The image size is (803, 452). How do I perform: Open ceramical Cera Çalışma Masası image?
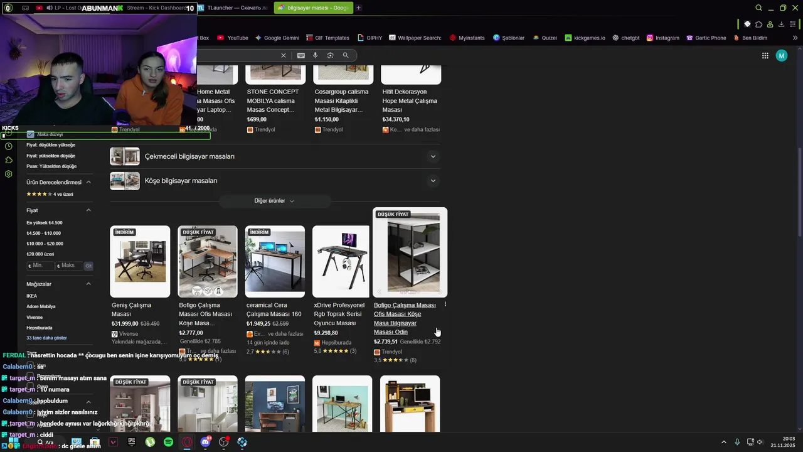pos(275,261)
